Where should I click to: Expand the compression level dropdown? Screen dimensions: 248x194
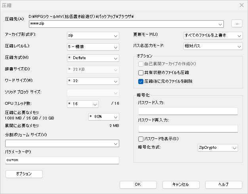tap(93, 47)
